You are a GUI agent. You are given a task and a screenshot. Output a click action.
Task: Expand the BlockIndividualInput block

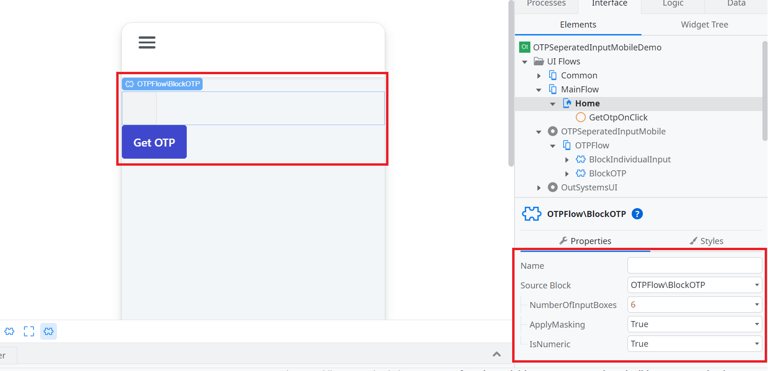click(567, 160)
